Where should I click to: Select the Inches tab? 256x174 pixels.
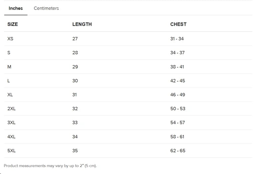click(16, 8)
